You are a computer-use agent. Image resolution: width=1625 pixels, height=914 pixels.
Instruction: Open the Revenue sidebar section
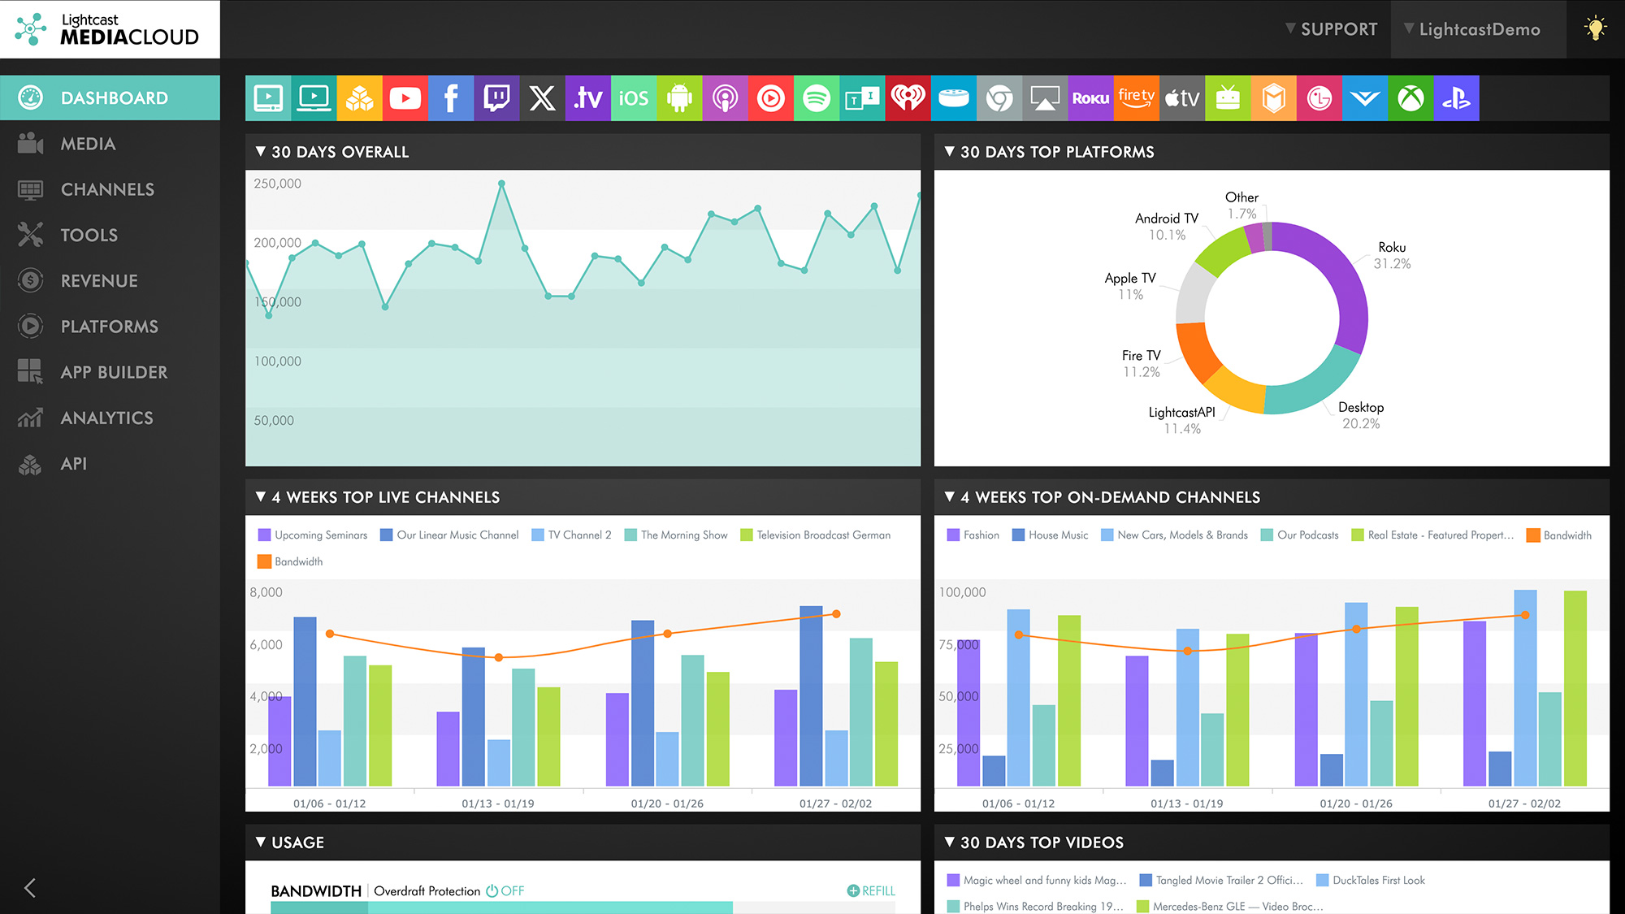pos(99,280)
